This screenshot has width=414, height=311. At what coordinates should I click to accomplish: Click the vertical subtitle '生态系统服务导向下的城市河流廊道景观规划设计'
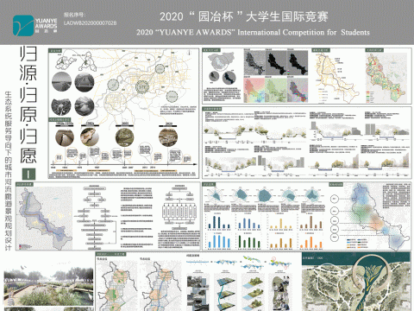[9, 171]
